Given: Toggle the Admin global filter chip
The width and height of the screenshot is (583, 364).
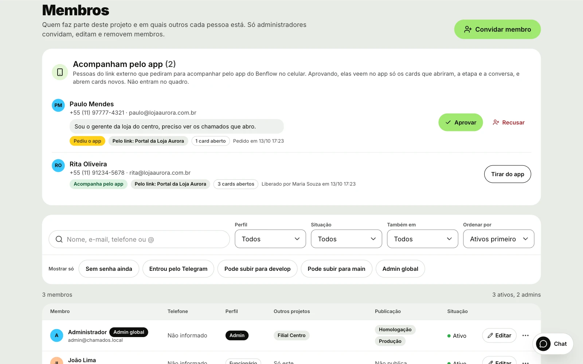Looking at the screenshot, I should (400, 269).
